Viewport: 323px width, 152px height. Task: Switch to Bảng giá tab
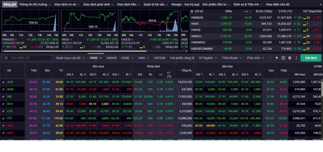[10, 4]
